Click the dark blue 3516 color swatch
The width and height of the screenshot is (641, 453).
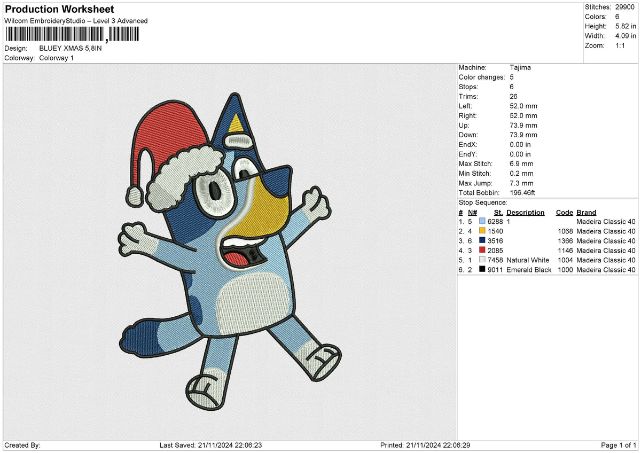[x=482, y=240]
